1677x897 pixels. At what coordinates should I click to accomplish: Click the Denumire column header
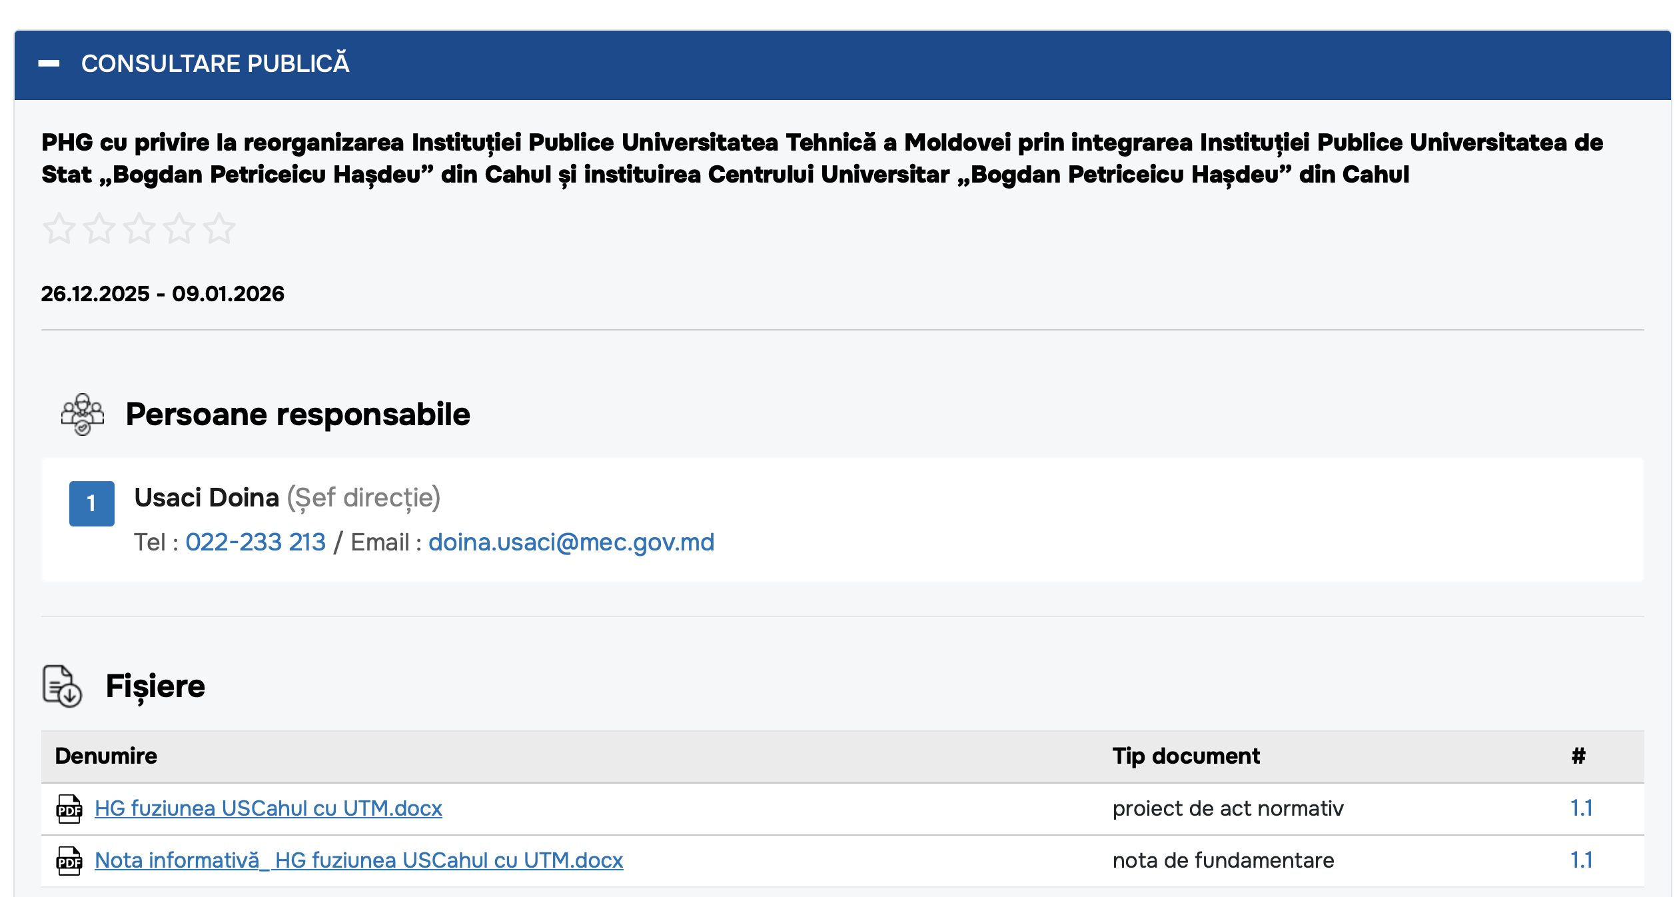pos(106,756)
